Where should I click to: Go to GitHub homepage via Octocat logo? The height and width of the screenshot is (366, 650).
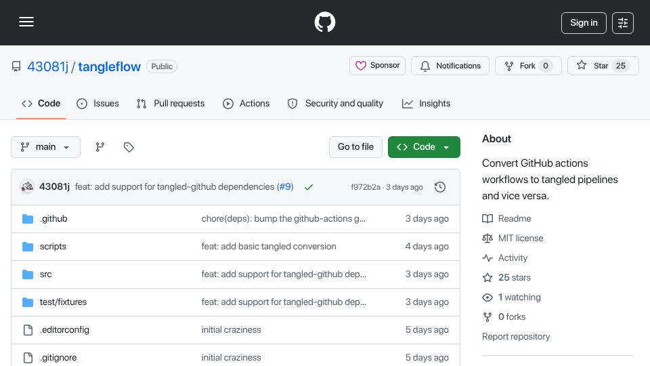(324, 22)
